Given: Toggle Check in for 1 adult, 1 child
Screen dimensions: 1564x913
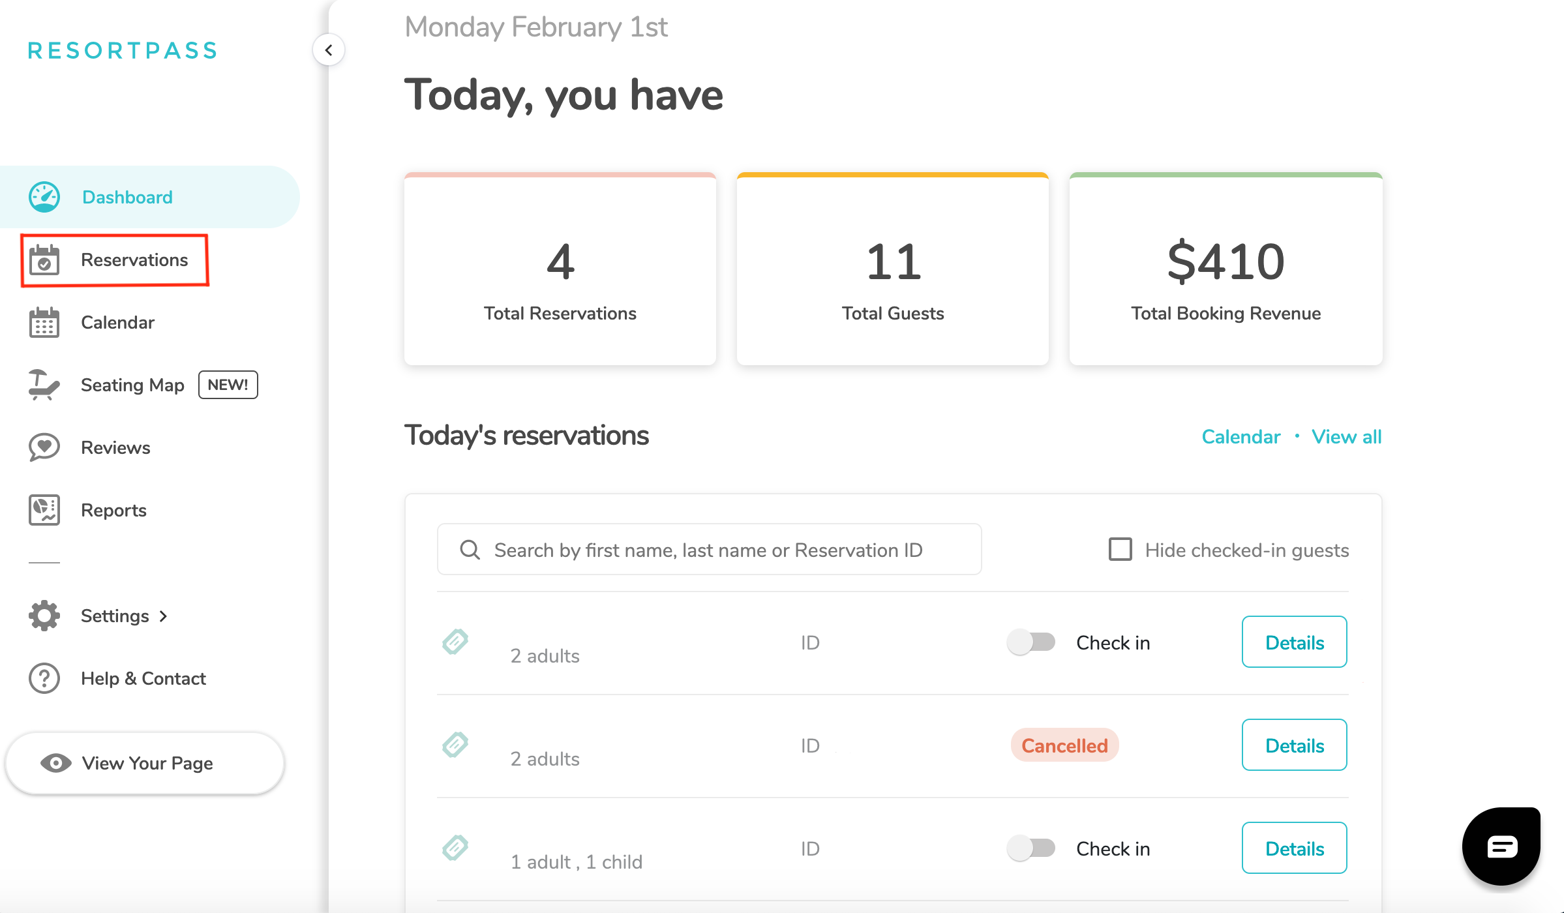Looking at the screenshot, I should [x=1031, y=848].
